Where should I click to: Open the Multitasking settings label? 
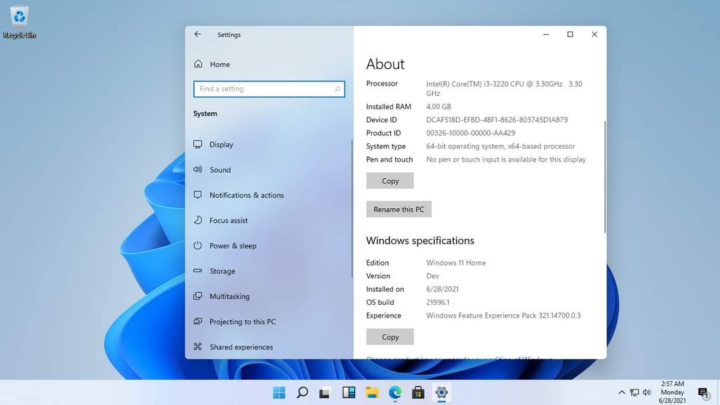pyautogui.click(x=229, y=296)
